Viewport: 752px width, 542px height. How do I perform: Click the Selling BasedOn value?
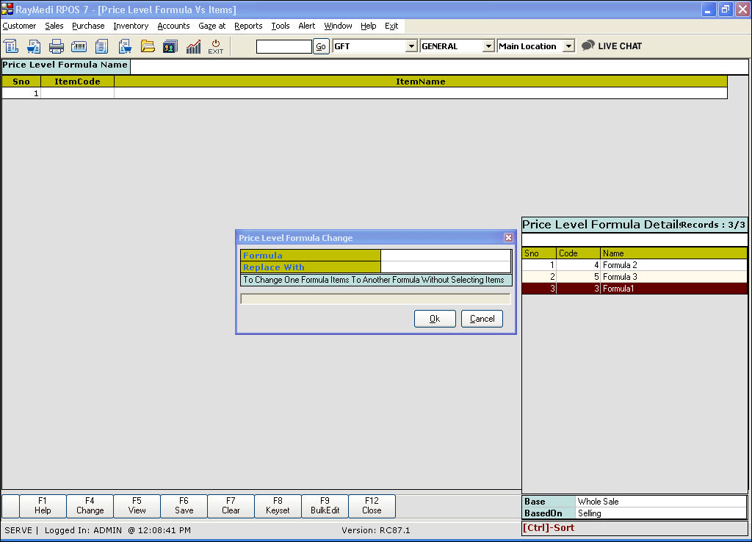tap(661, 513)
